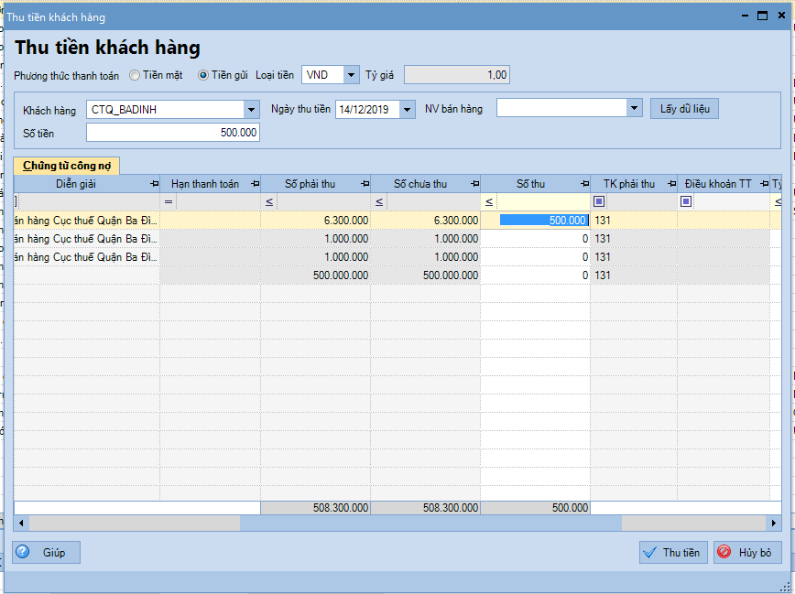Select Tiền mặt payment method

[x=135, y=75]
